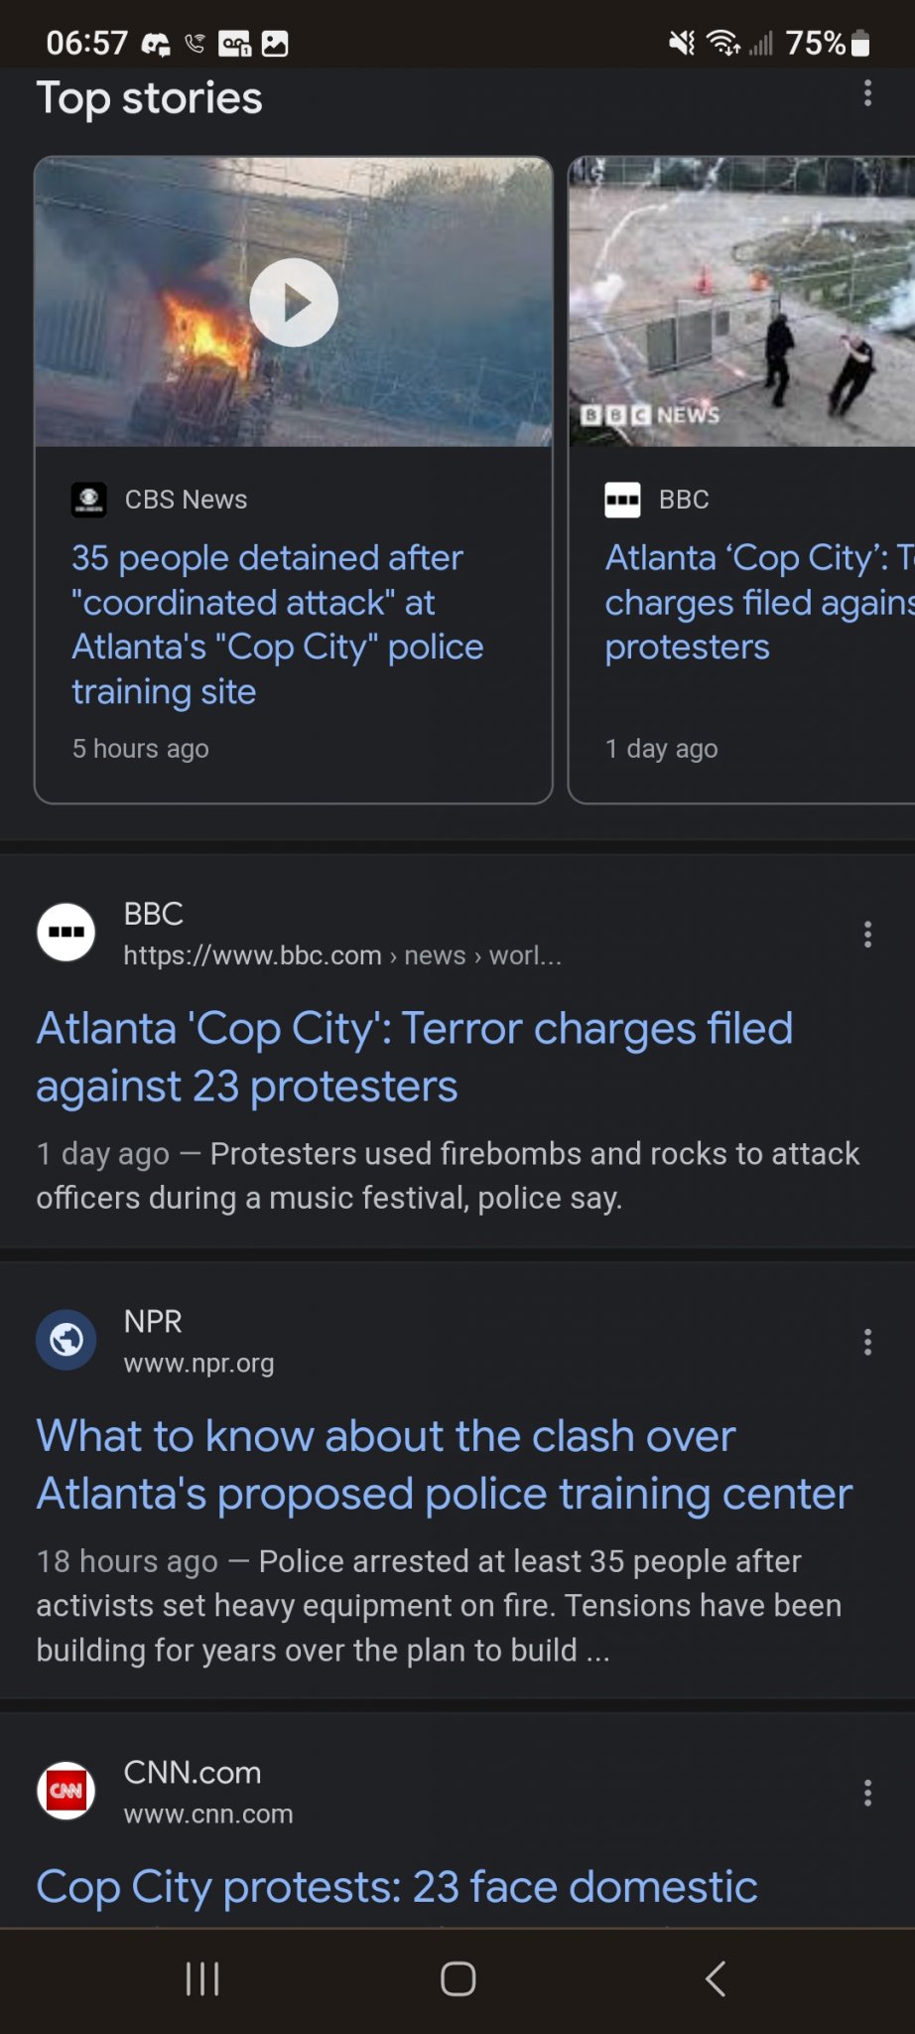Open BBC "Terror charges filed" headline
This screenshot has height=2034, width=915.
point(414,1057)
